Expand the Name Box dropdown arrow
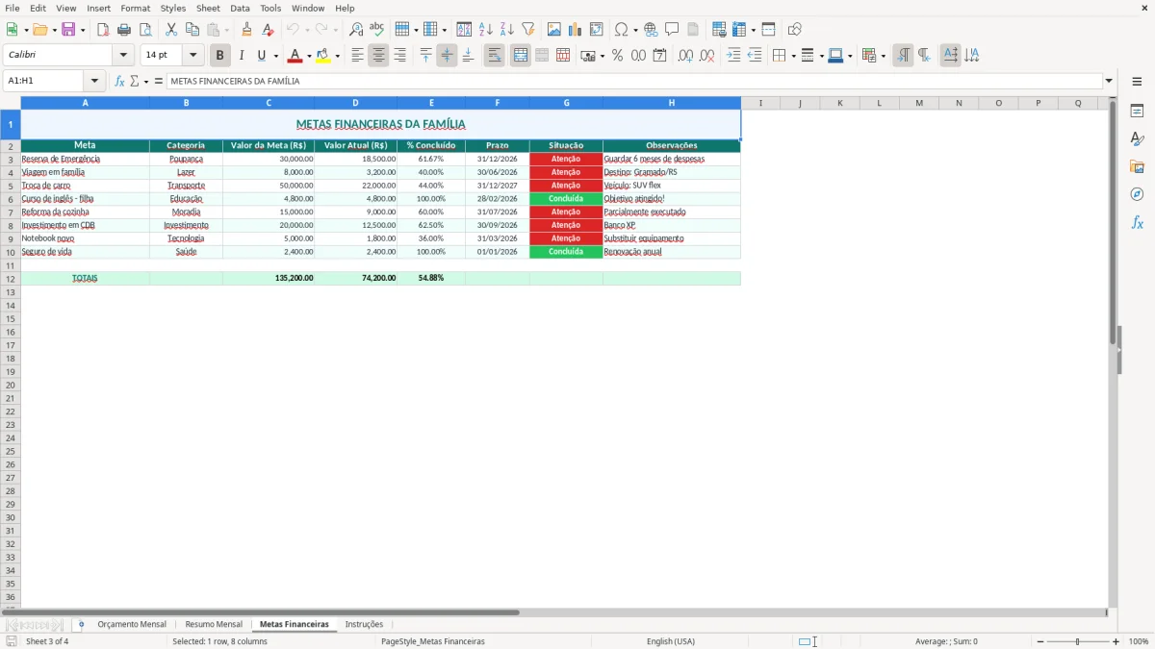This screenshot has width=1155, height=649. pos(94,82)
